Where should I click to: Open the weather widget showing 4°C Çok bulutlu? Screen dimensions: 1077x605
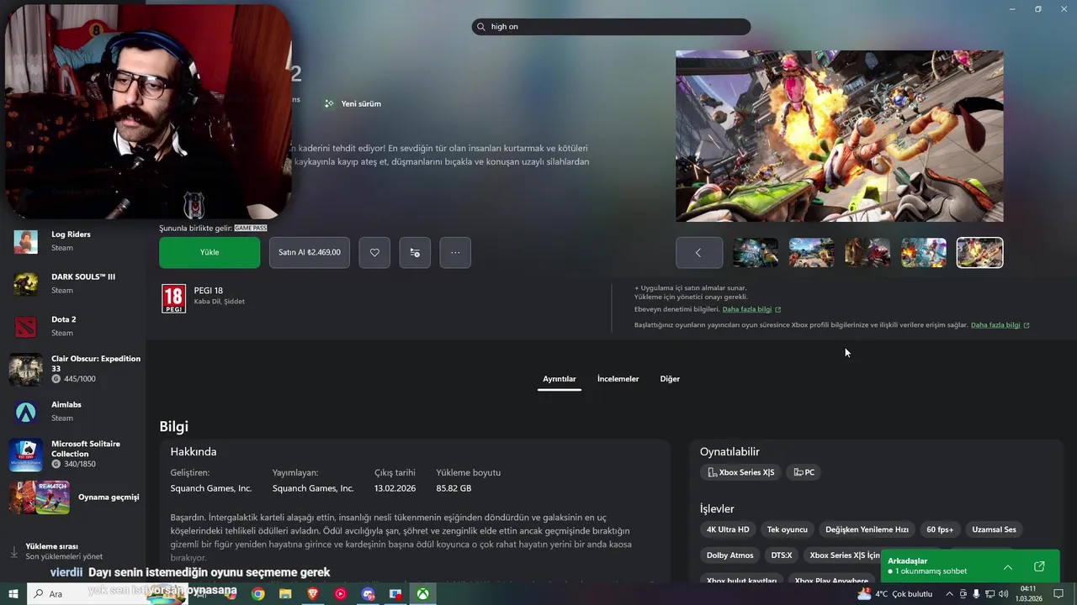point(894,594)
